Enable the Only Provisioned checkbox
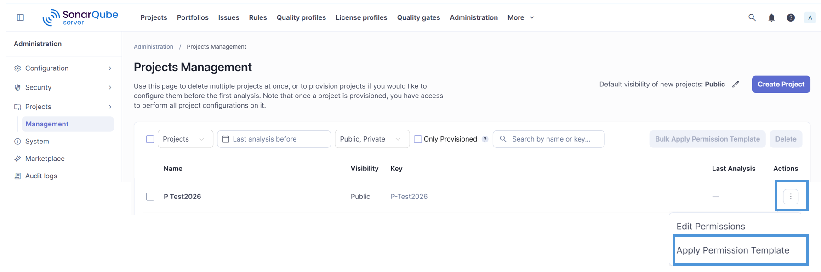 [x=418, y=139]
